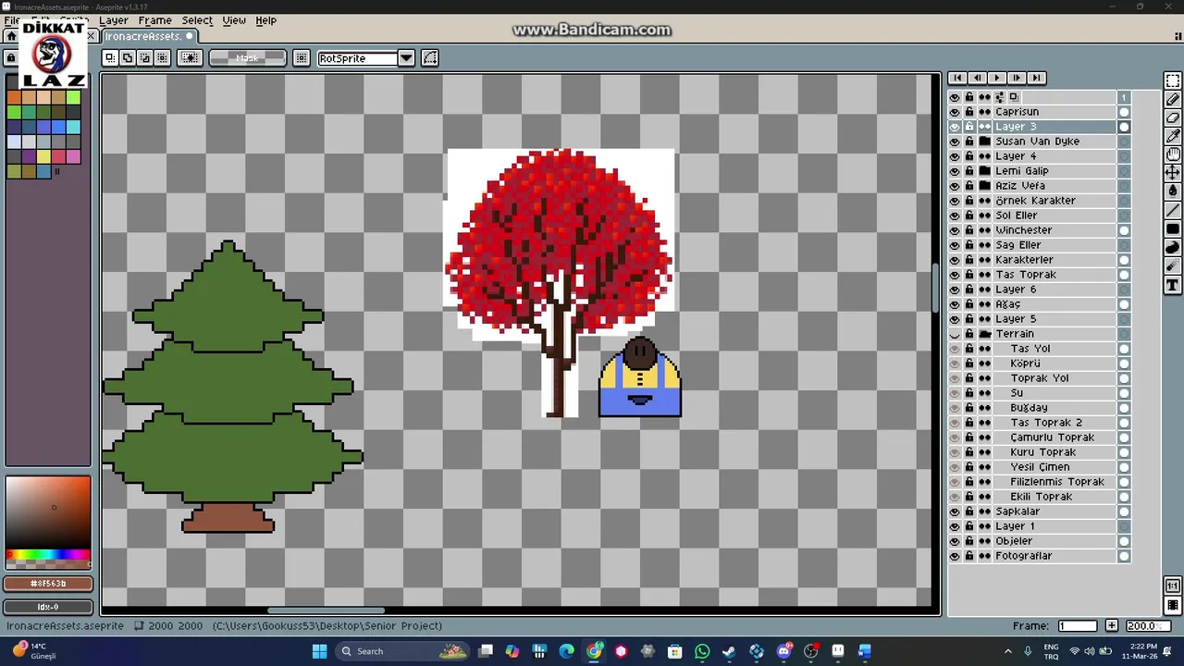1184x666 pixels.
Task: Open the View menu
Action: tap(234, 20)
